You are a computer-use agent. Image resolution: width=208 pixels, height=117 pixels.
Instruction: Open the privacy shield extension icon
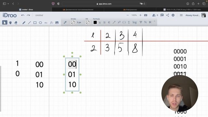[x=53, y=4]
